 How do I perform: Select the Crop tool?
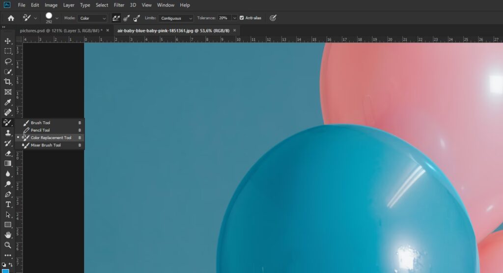8,82
